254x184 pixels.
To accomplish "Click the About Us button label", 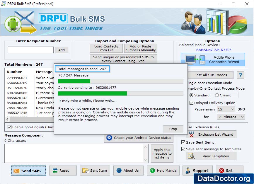I will [x=131, y=171].
